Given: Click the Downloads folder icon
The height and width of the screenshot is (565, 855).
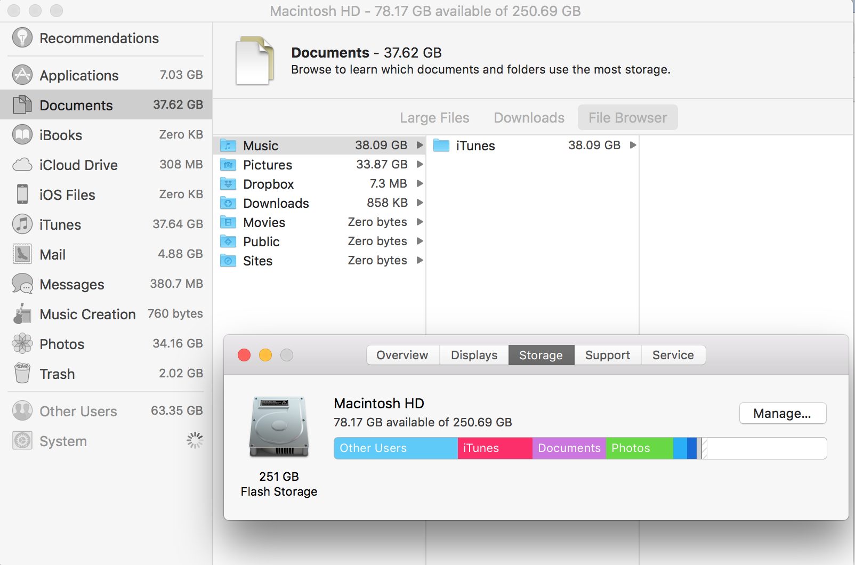Looking at the screenshot, I should click(228, 203).
